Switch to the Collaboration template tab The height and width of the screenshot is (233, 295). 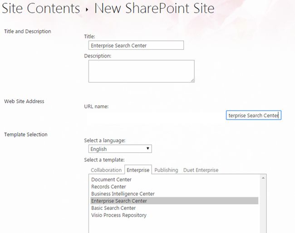coord(106,170)
